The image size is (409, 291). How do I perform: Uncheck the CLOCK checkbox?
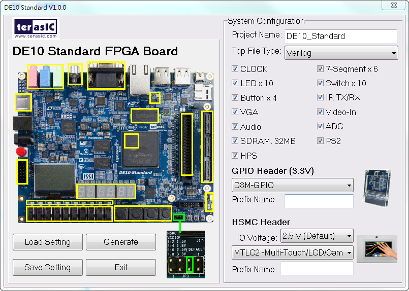(235, 69)
